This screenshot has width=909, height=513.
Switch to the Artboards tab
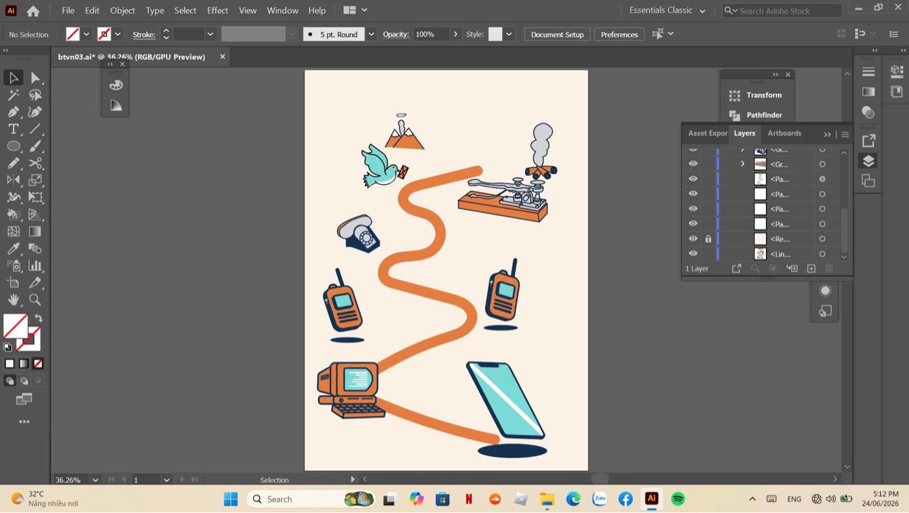point(784,133)
